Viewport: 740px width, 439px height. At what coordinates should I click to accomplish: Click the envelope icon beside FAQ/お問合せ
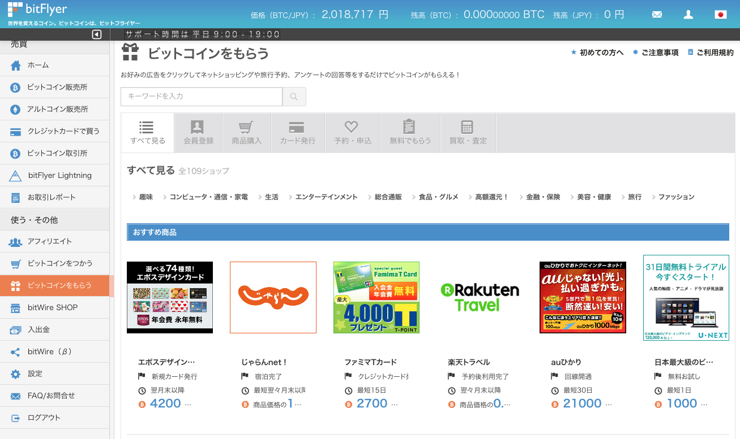pos(16,396)
